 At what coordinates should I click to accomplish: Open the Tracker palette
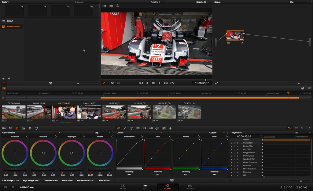click(x=138, y=128)
